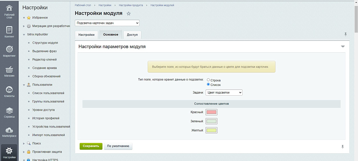Collapse the Настройки параметров модуля panel
The image size is (358, 161).
click(343, 46)
